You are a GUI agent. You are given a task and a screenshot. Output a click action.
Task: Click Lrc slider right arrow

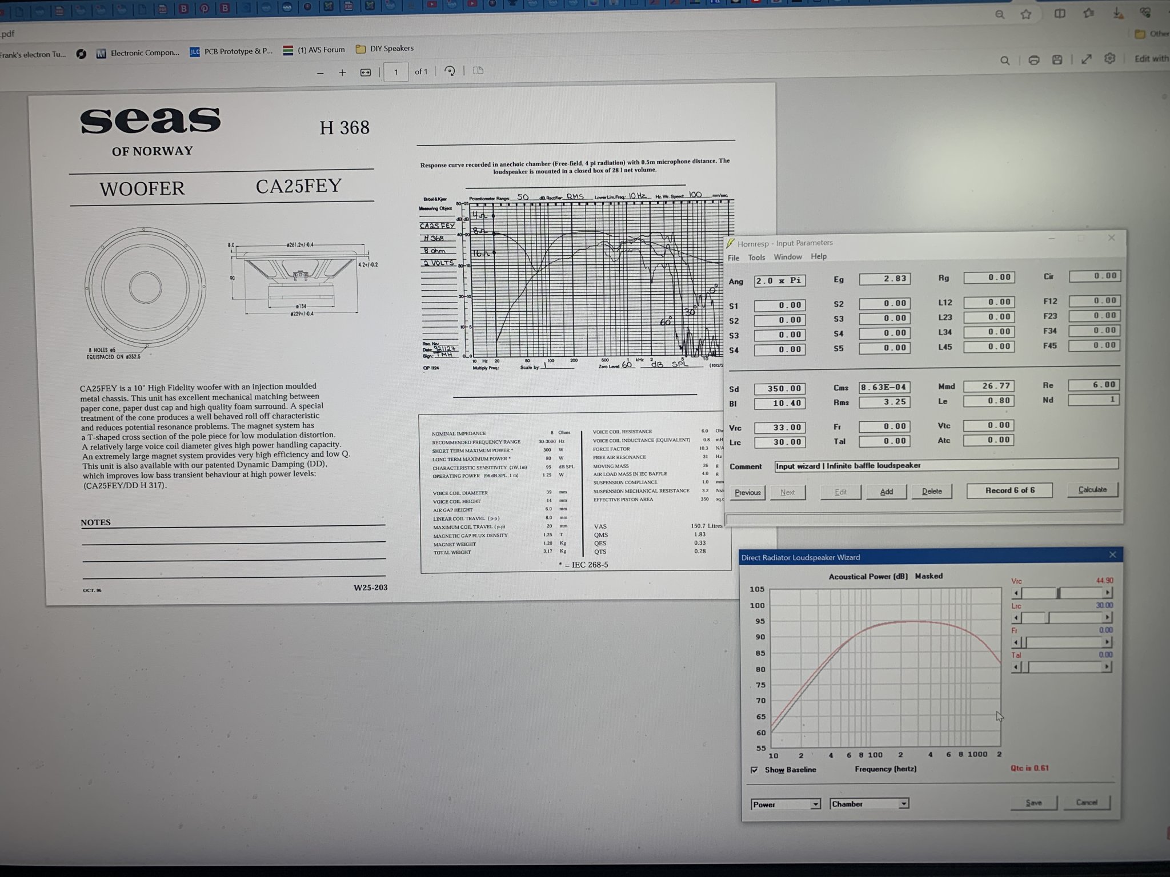[1107, 617]
